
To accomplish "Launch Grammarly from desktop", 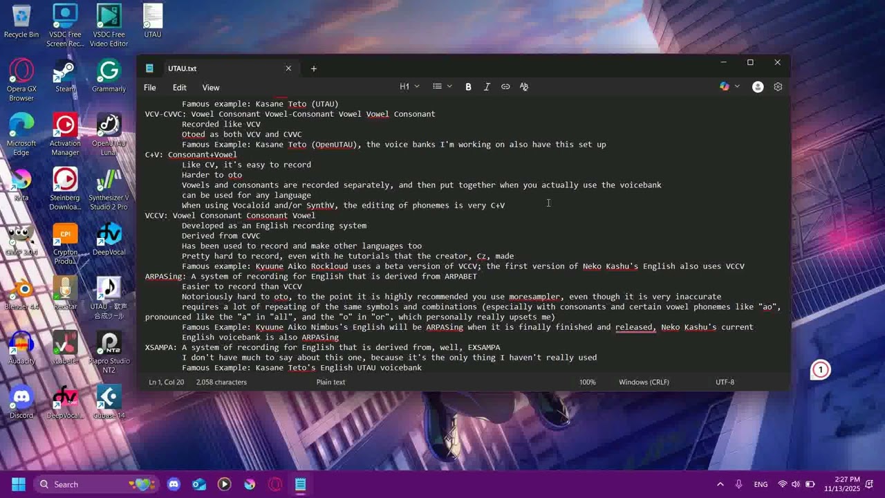I will (x=109, y=76).
